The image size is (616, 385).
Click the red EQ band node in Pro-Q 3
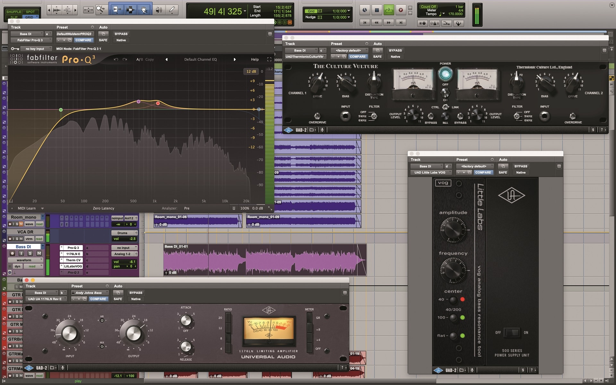tap(158, 103)
